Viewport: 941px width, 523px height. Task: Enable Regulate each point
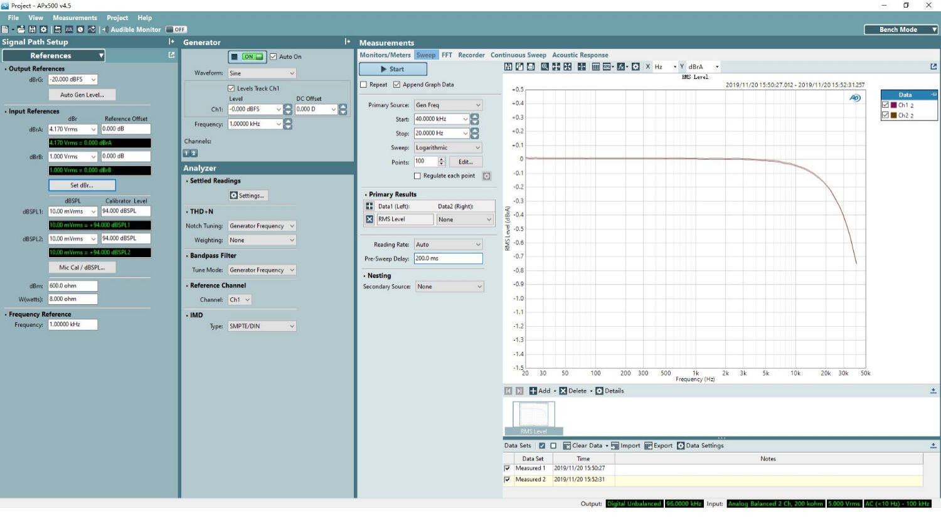coord(417,176)
